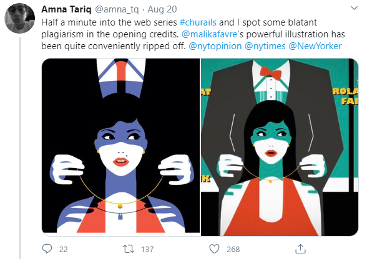Retweet this post using the arrows icon

129,249
